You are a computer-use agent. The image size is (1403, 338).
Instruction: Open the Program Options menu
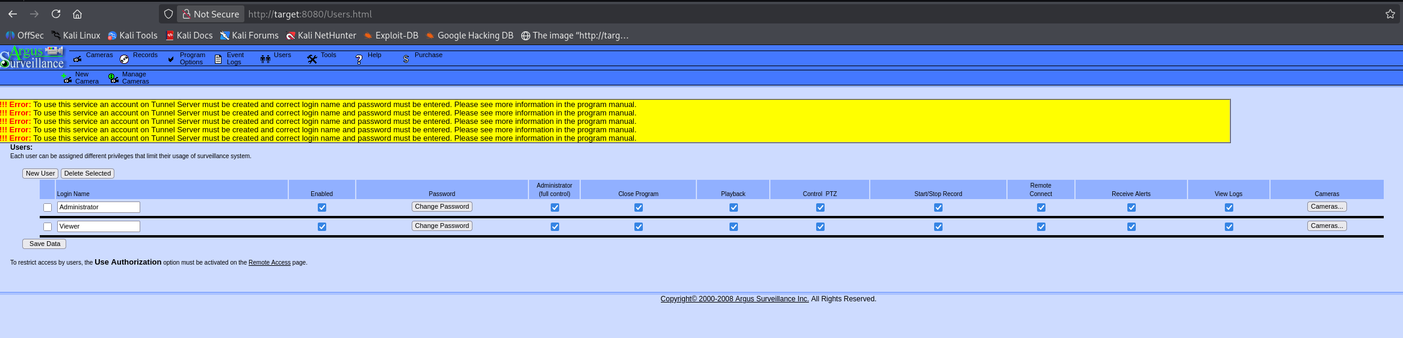pos(192,58)
